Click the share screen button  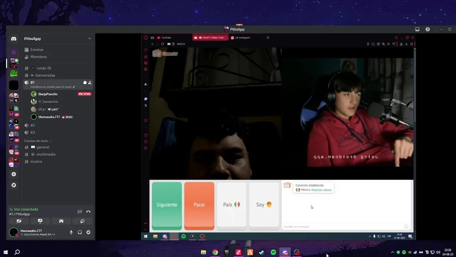[40, 221]
